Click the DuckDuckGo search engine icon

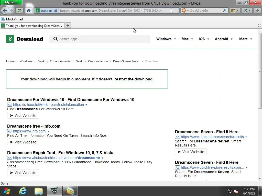coord(184,11)
